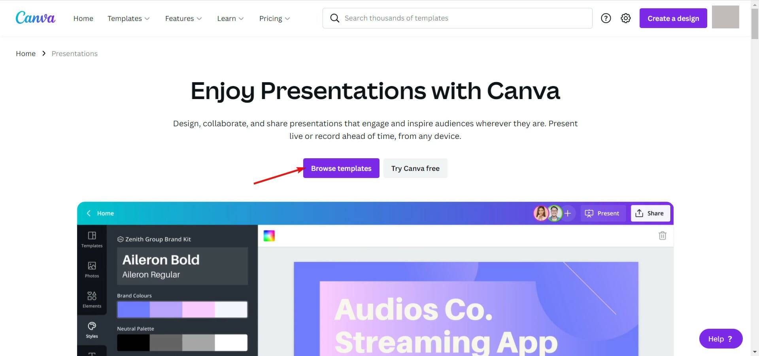Start Present mode from the editor toolbar
759x356 pixels.
[x=602, y=213]
